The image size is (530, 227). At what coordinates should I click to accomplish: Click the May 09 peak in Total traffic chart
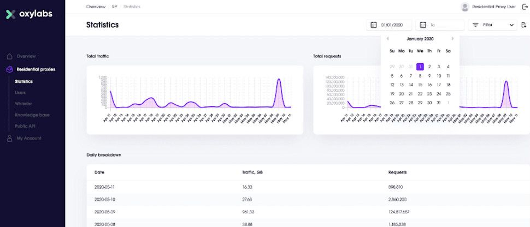(x=279, y=79)
